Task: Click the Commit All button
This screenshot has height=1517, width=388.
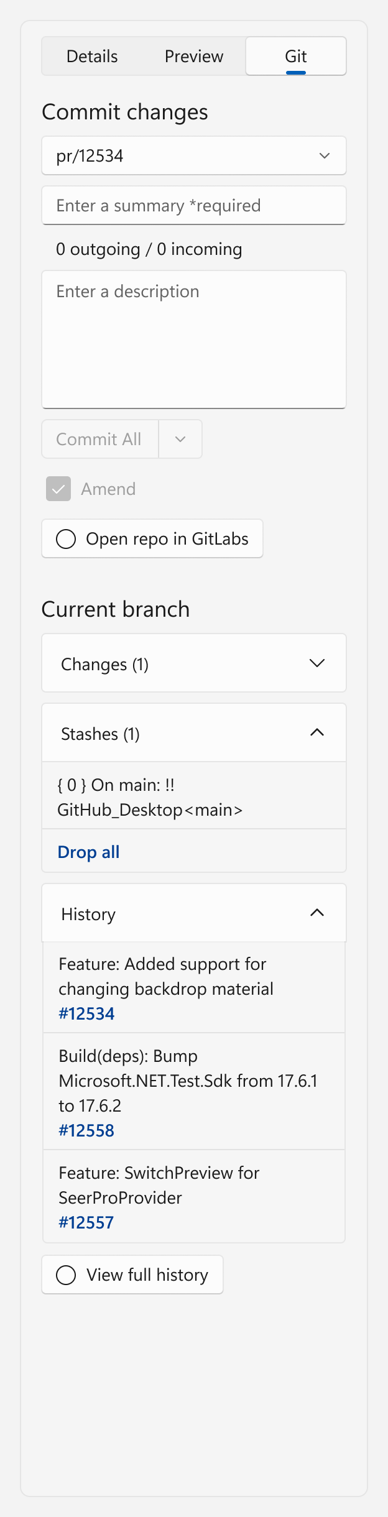Action: [99, 439]
